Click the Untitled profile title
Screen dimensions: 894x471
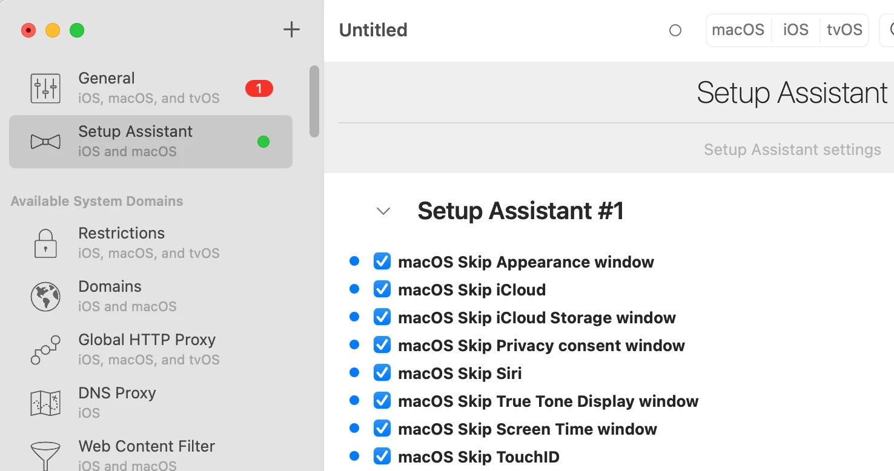point(373,30)
